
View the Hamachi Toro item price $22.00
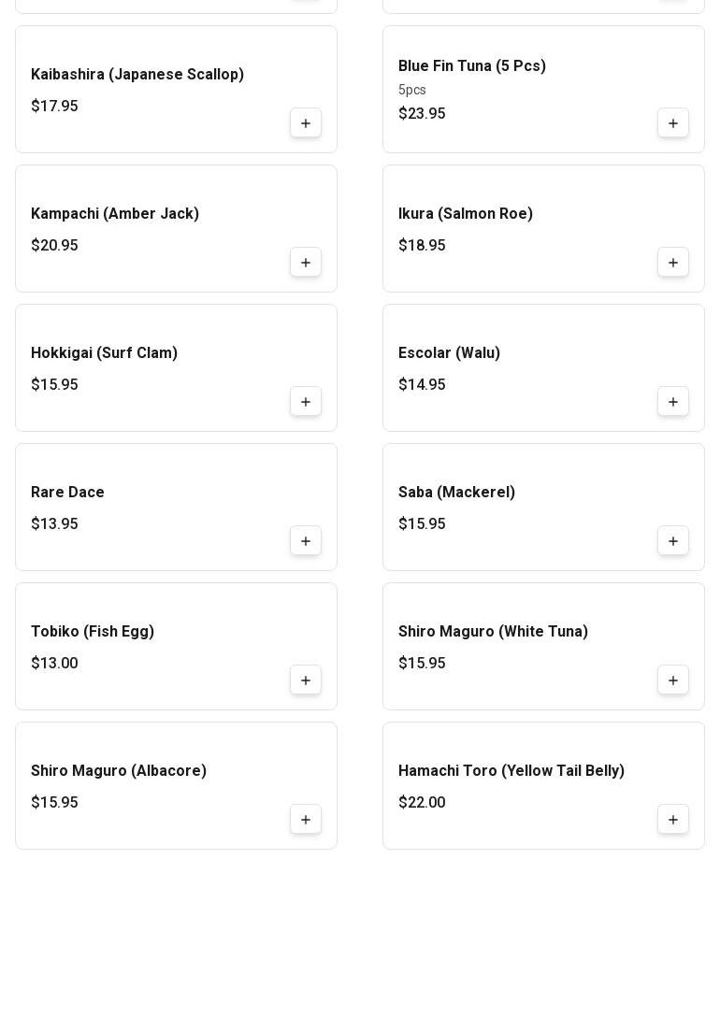pyautogui.click(x=422, y=803)
